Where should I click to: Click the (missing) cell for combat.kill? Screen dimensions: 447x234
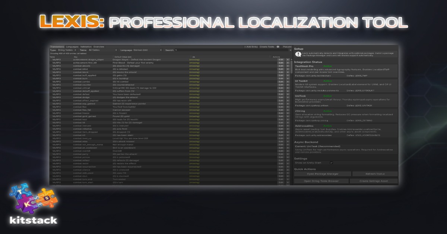click(194, 135)
